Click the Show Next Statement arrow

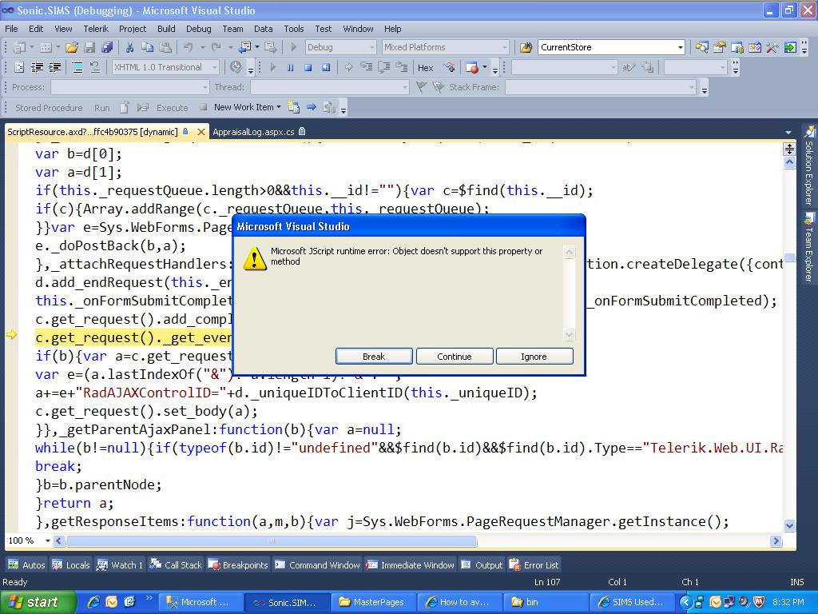348,67
